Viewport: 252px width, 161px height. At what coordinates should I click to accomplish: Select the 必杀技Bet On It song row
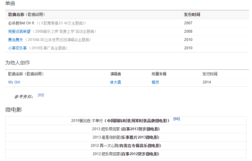(x=21, y=23)
